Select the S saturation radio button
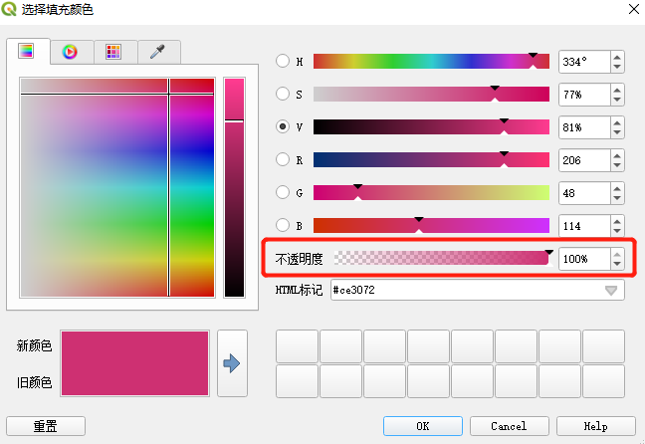Screen dimensions: 645x444 283,94
